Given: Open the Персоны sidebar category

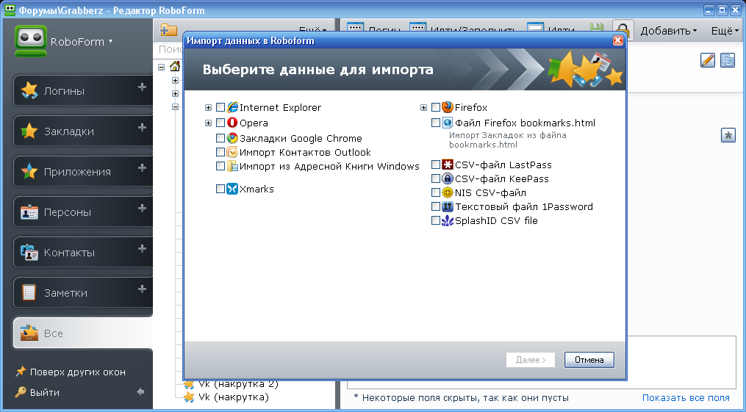Looking at the screenshot, I should click(83, 212).
